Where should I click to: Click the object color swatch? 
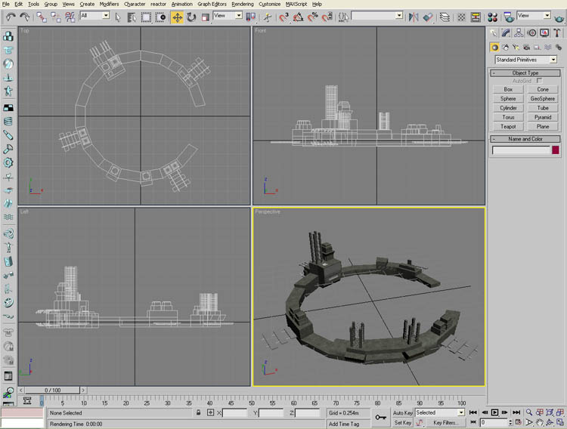[555, 150]
